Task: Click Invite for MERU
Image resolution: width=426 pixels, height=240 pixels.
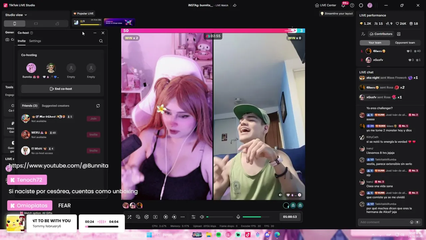Action: tap(94, 135)
